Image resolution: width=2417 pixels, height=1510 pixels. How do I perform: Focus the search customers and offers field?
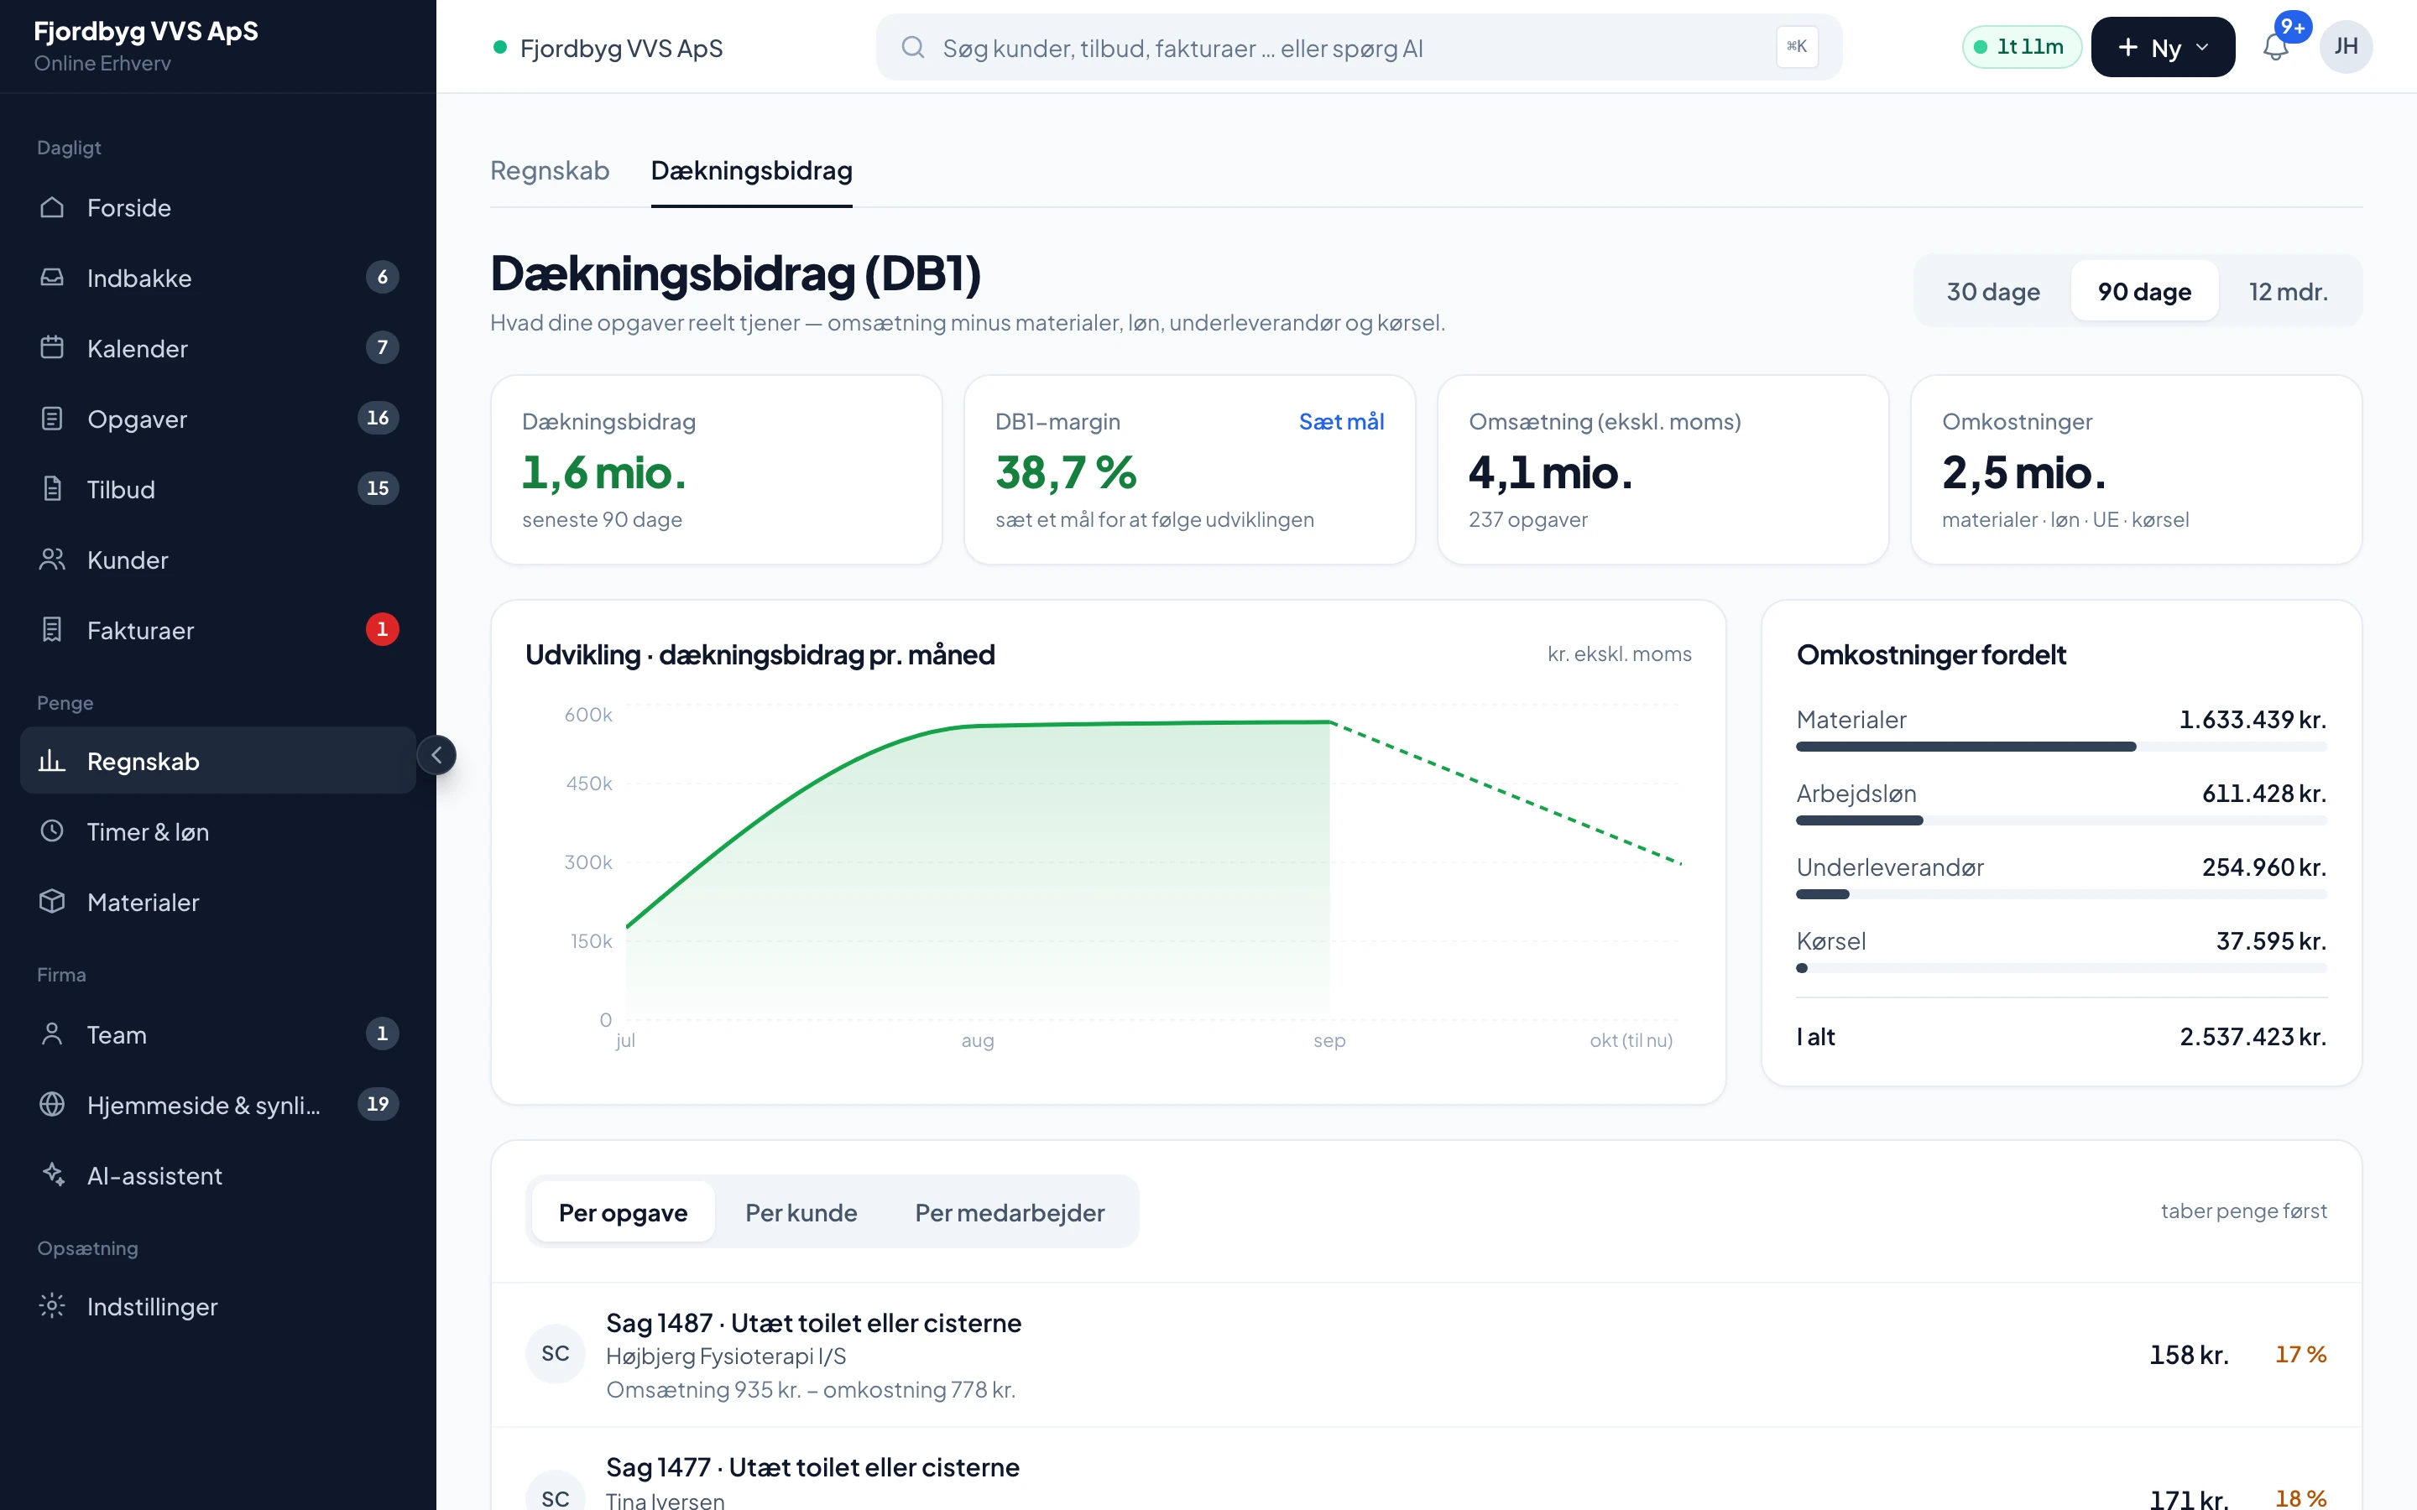pos(1359,47)
